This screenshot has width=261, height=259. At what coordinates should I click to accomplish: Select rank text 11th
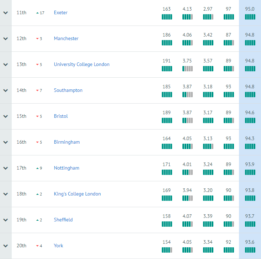point(21,13)
